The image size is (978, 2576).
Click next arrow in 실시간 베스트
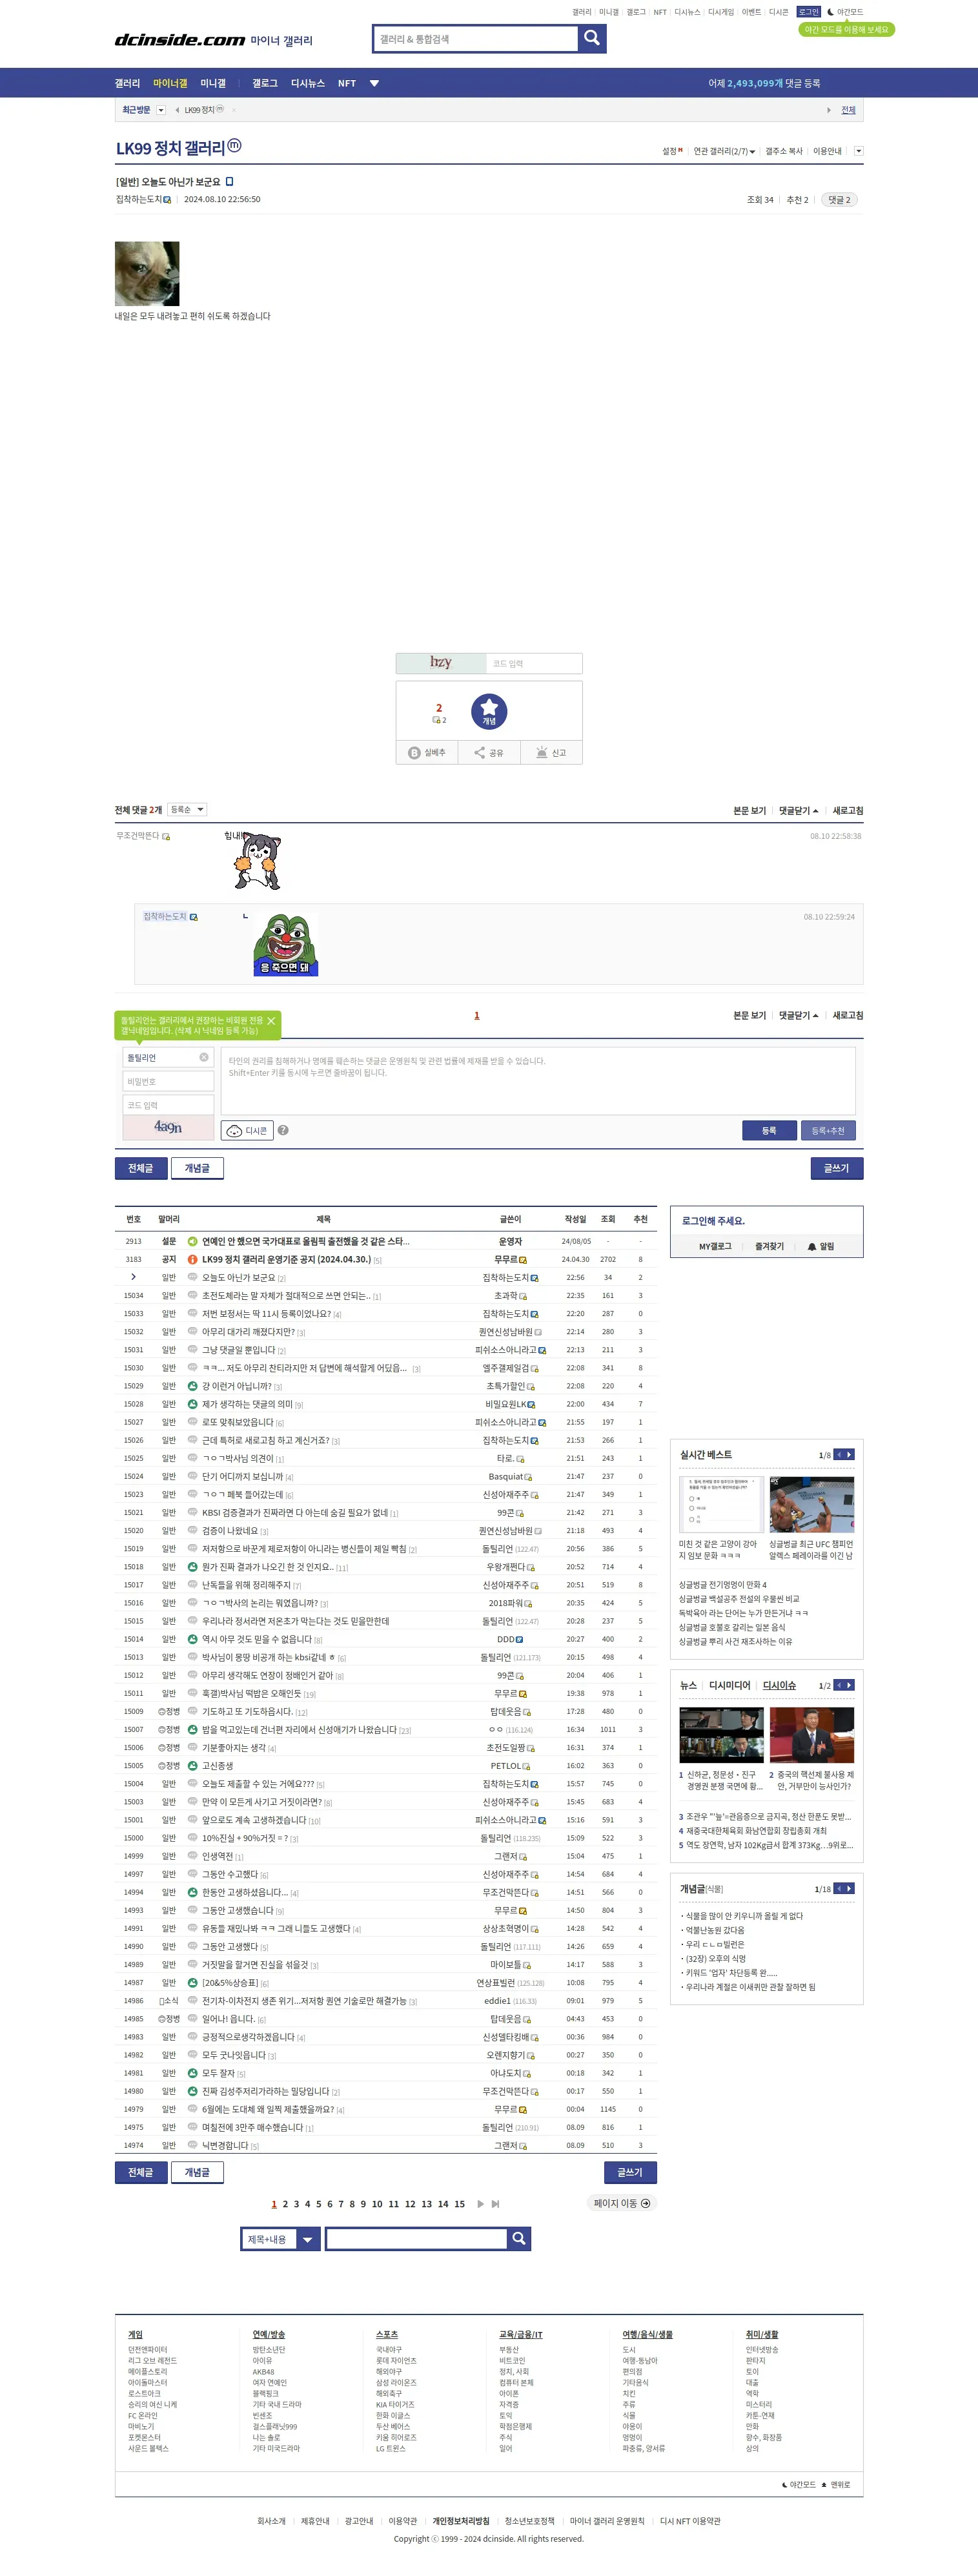(x=849, y=1454)
